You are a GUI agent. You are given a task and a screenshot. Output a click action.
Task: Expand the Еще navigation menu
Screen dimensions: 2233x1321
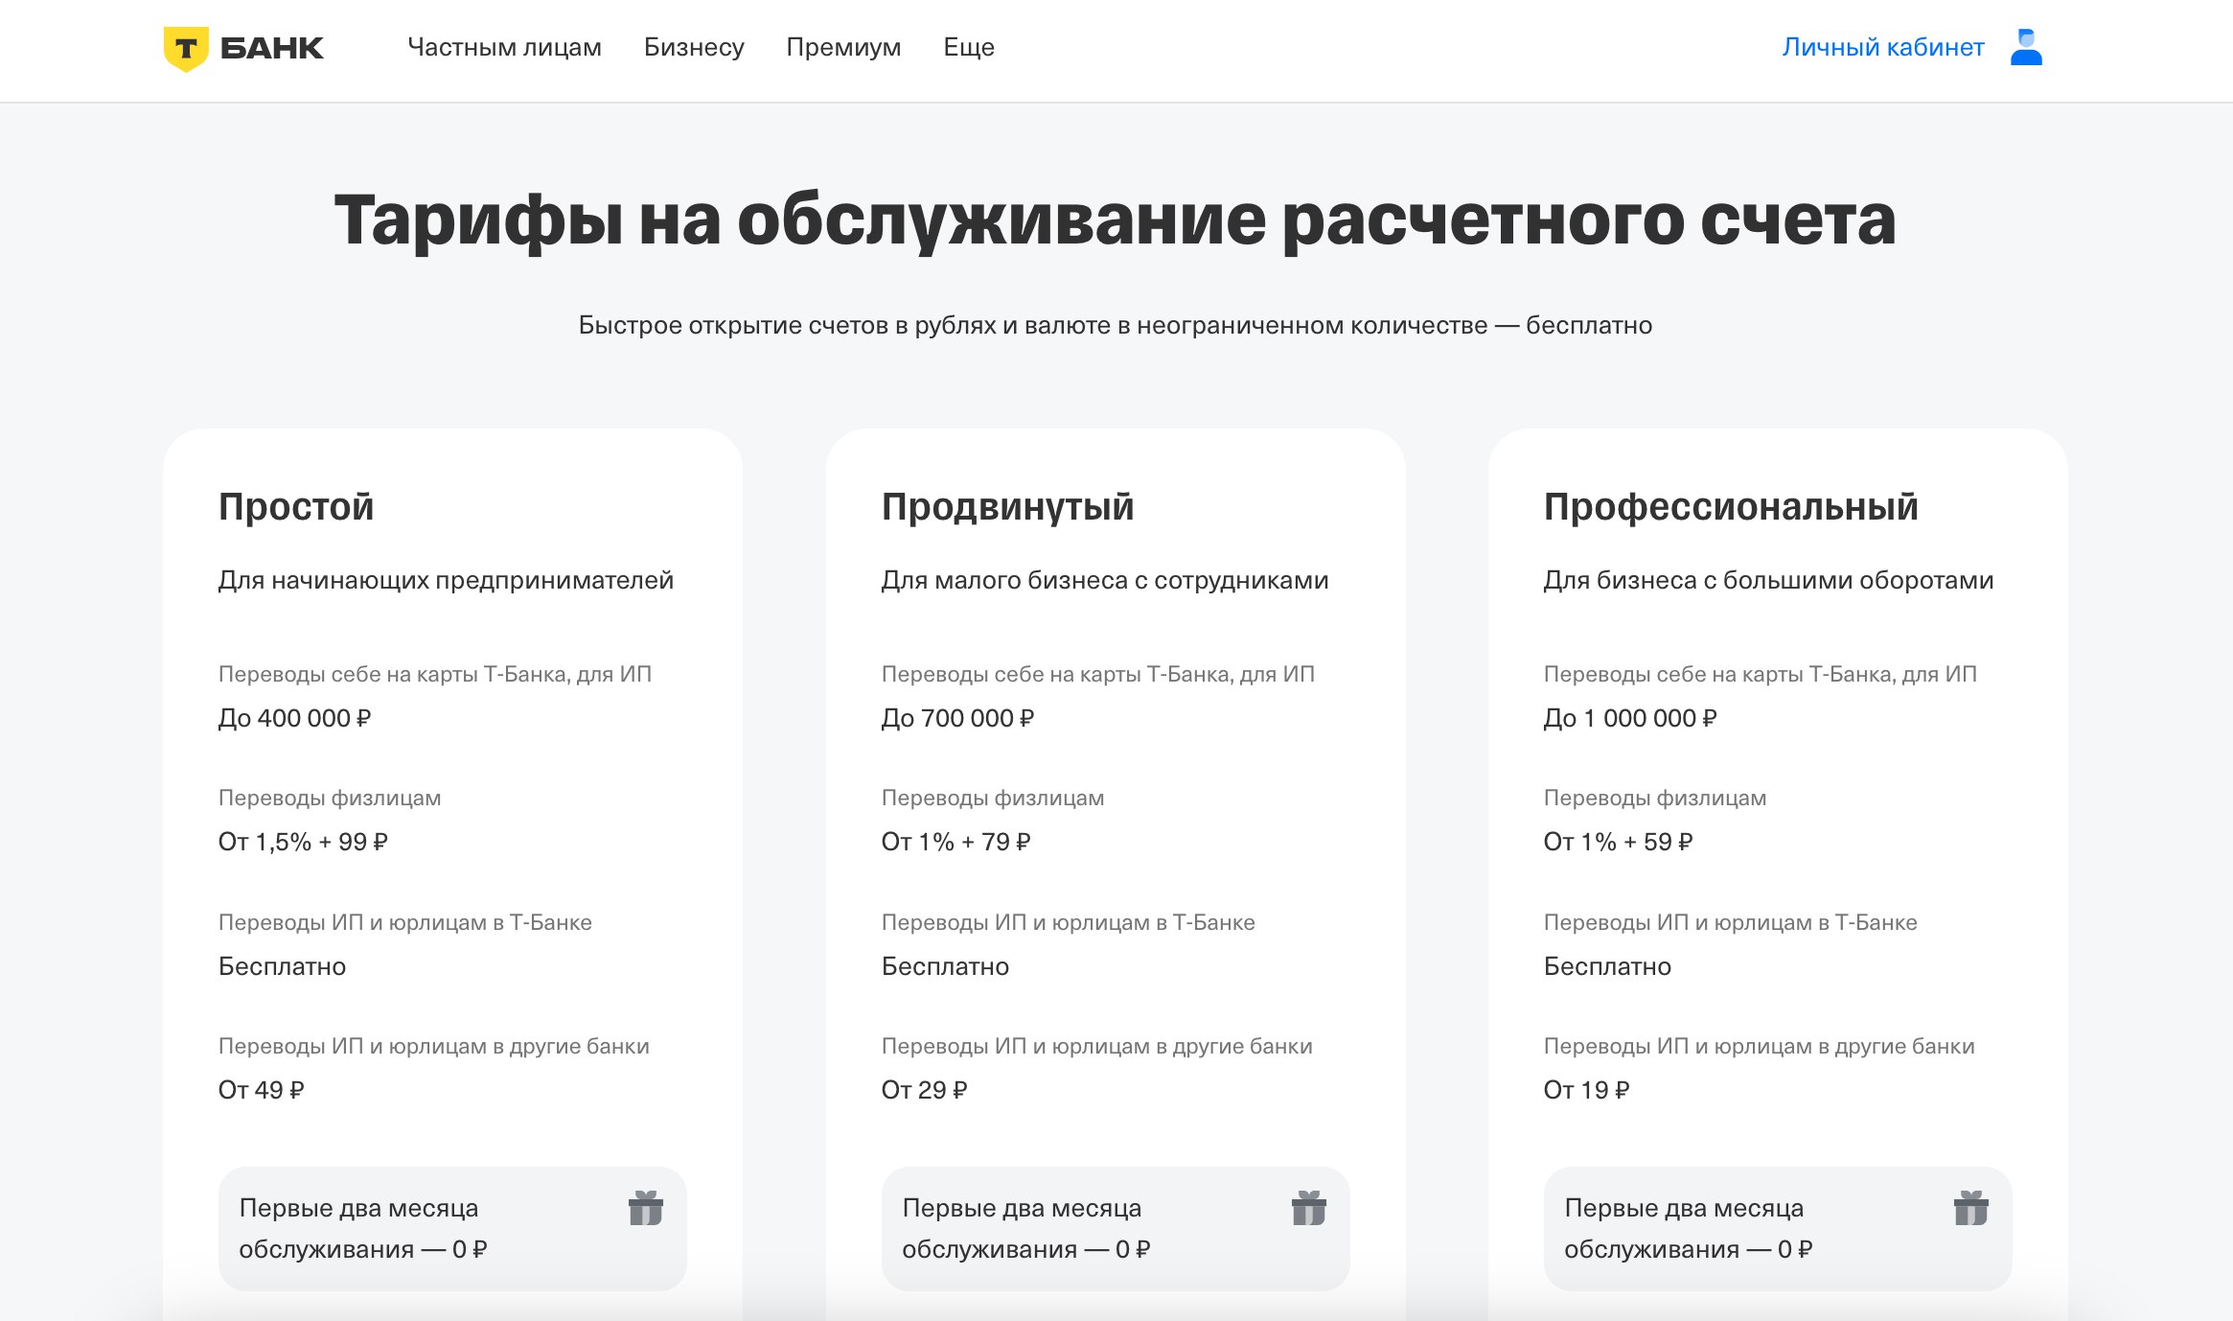pyautogui.click(x=968, y=47)
